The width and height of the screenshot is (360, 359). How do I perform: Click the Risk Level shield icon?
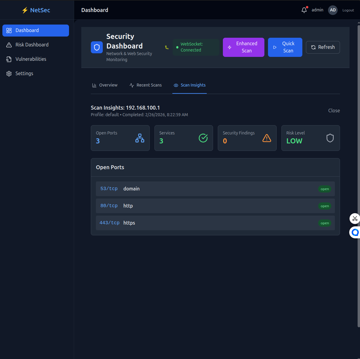(x=330, y=138)
